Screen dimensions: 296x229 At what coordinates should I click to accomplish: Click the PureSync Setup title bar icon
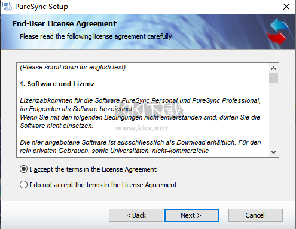pyautogui.click(x=7, y=7)
